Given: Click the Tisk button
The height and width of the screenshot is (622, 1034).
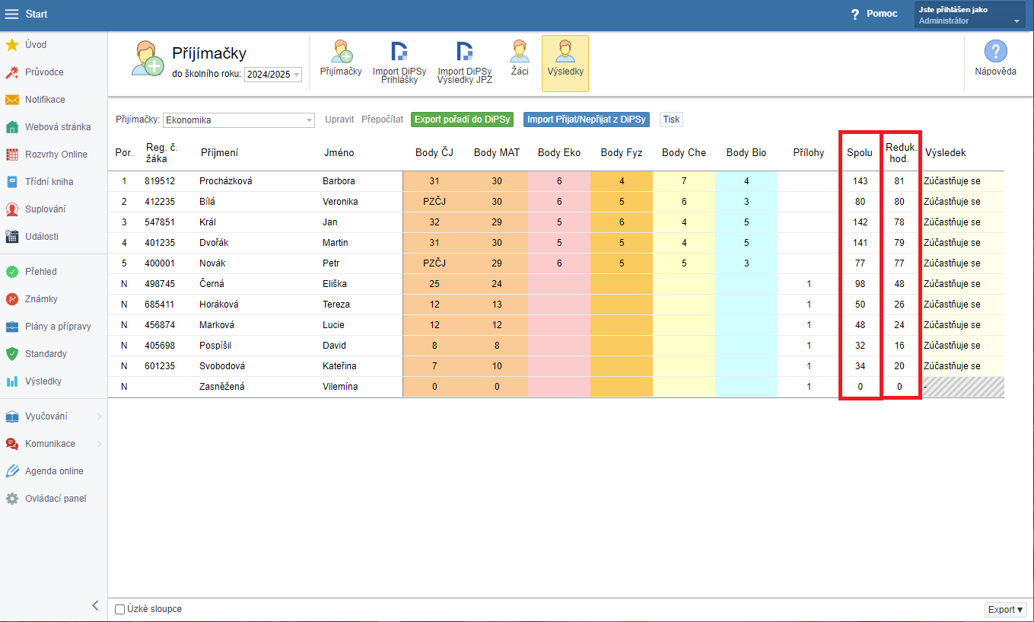Looking at the screenshot, I should point(671,120).
